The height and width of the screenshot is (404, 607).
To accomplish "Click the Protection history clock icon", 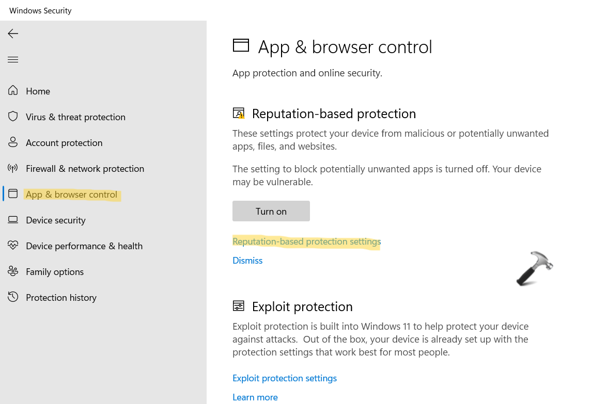I will [13, 297].
